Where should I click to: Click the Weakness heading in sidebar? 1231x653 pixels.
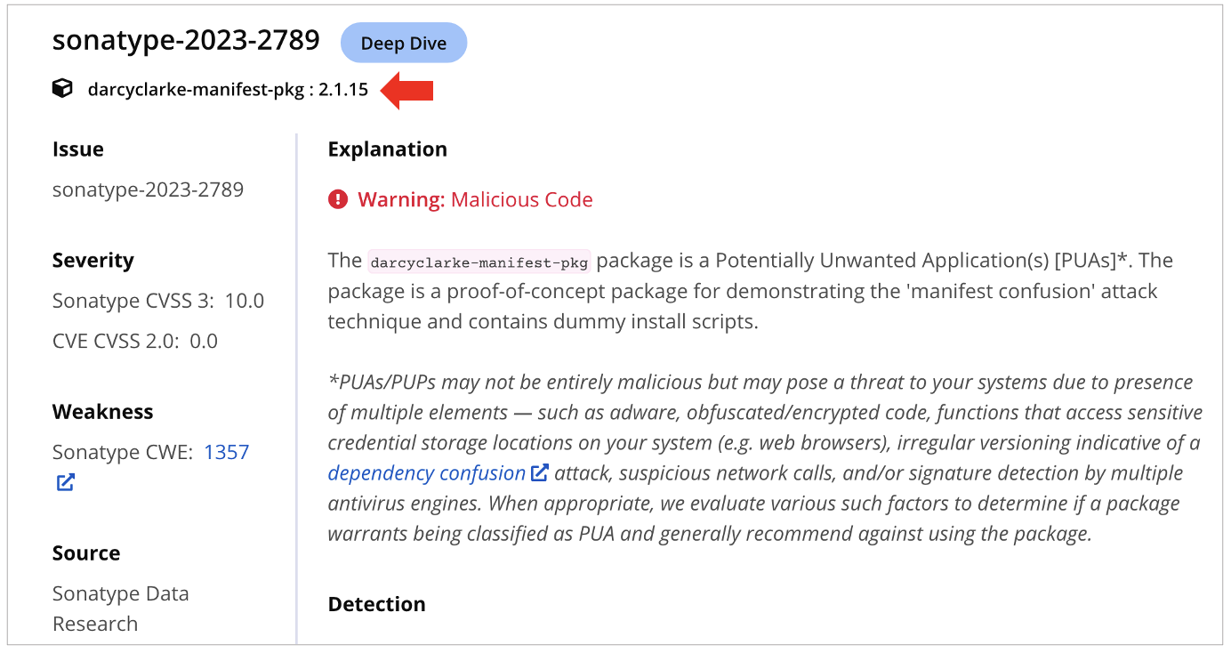click(x=102, y=412)
